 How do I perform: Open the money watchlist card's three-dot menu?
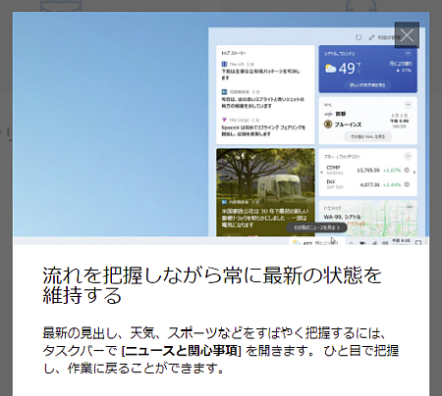pyautogui.click(x=408, y=156)
